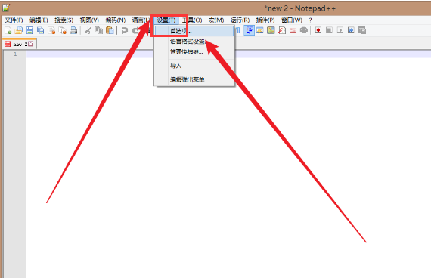Open the 插件(P) menu

[x=265, y=20]
